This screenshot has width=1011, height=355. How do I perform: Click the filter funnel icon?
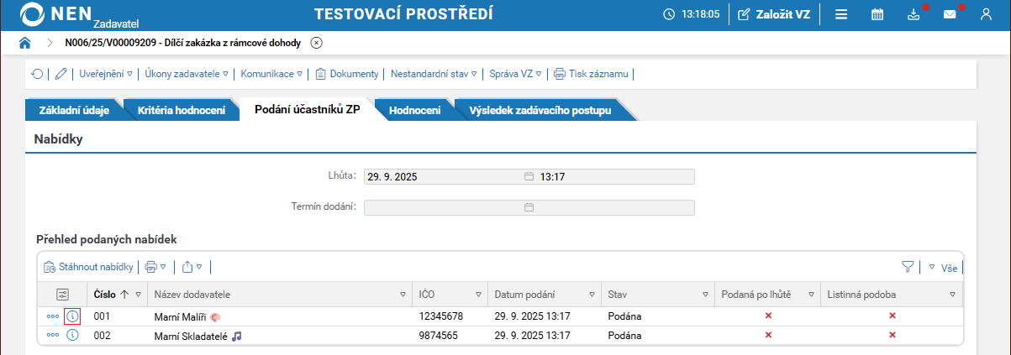click(x=908, y=267)
